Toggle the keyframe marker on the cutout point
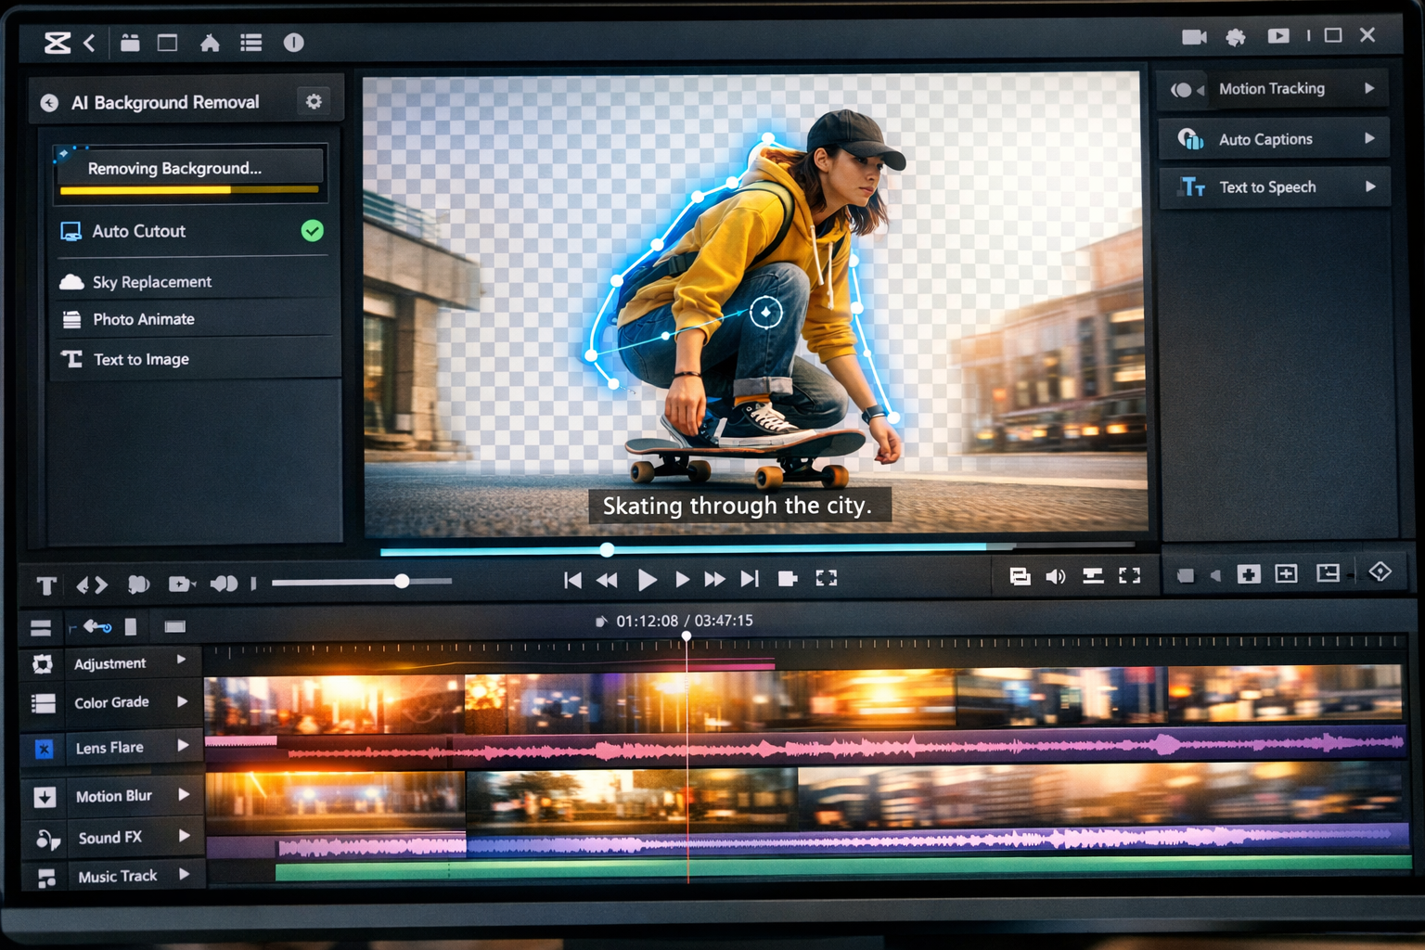 (764, 313)
